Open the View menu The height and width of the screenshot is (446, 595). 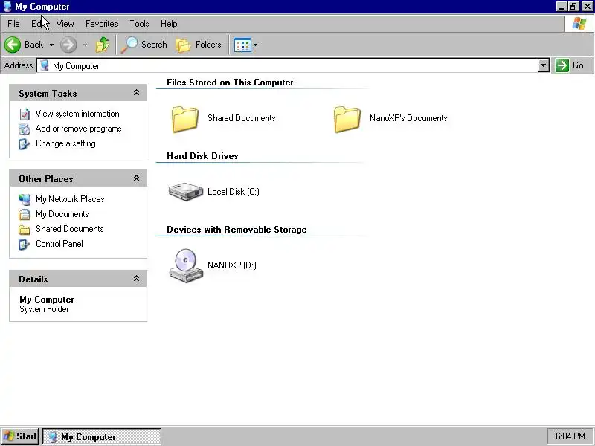[x=65, y=24]
